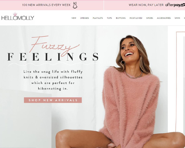The height and width of the screenshot is (148, 185).
Task: Click the pink crown above logo
Action: coord(15,14)
